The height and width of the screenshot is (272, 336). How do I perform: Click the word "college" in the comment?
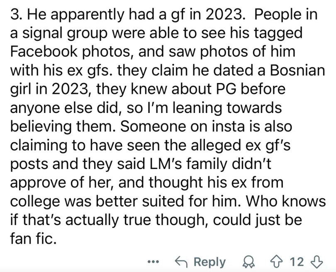[35, 202]
